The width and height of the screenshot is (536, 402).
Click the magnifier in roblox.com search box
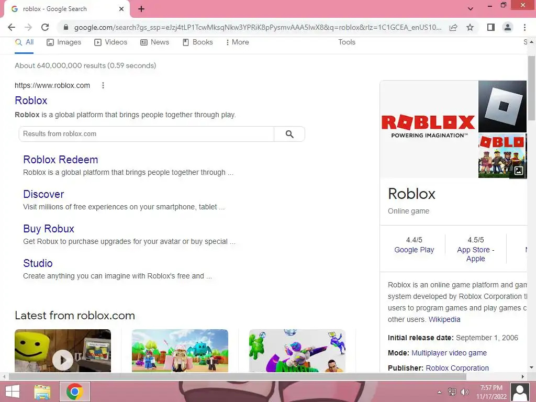point(289,134)
